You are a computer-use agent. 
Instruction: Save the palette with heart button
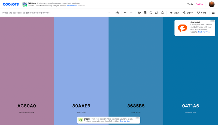pyautogui.click(x=201, y=13)
